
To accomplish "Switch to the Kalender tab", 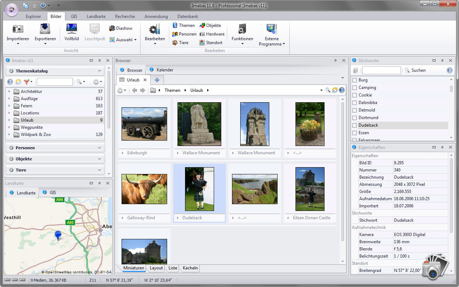I will [x=161, y=70].
